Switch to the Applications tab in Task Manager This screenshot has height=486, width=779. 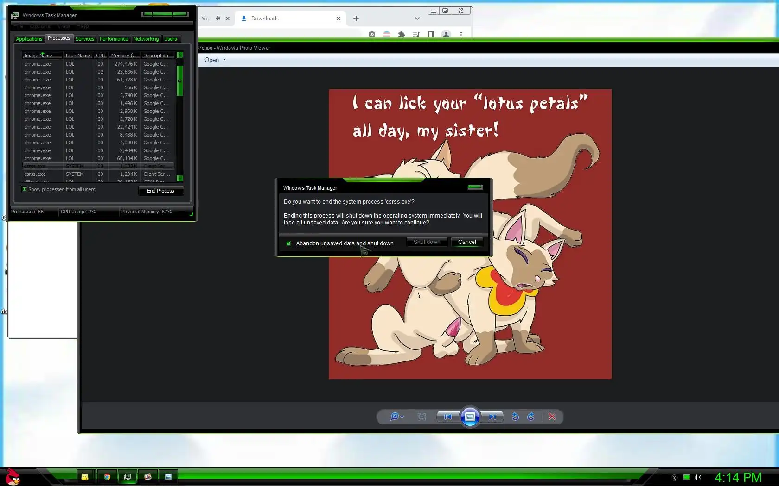click(x=29, y=39)
